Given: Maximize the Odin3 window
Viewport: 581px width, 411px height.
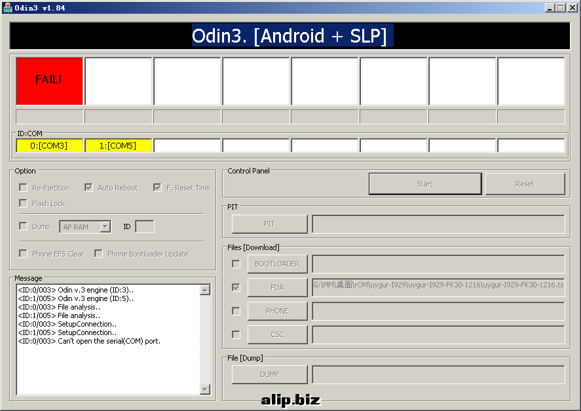Looking at the screenshot, I should [560, 7].
